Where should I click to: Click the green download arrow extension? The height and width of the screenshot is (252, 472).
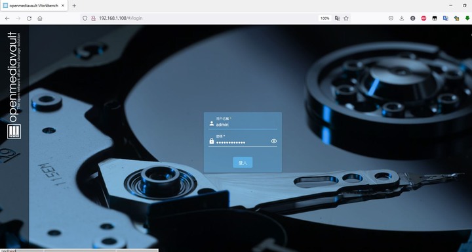coord(467,18)
